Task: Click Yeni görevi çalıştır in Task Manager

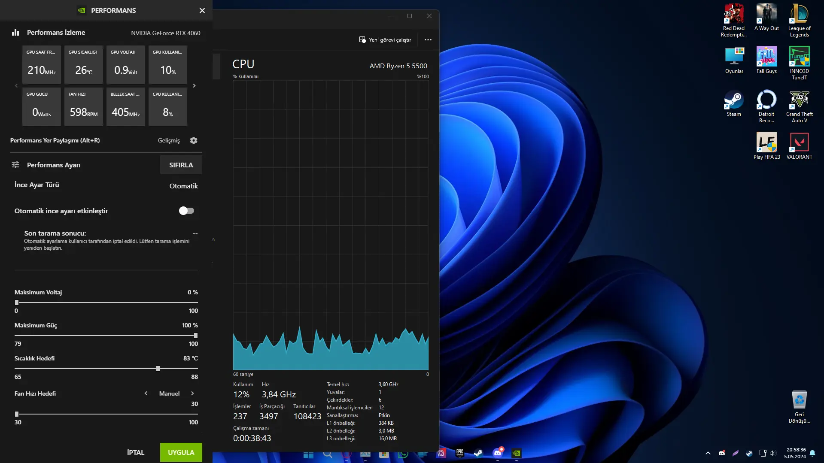Action: tap(385, 40)
